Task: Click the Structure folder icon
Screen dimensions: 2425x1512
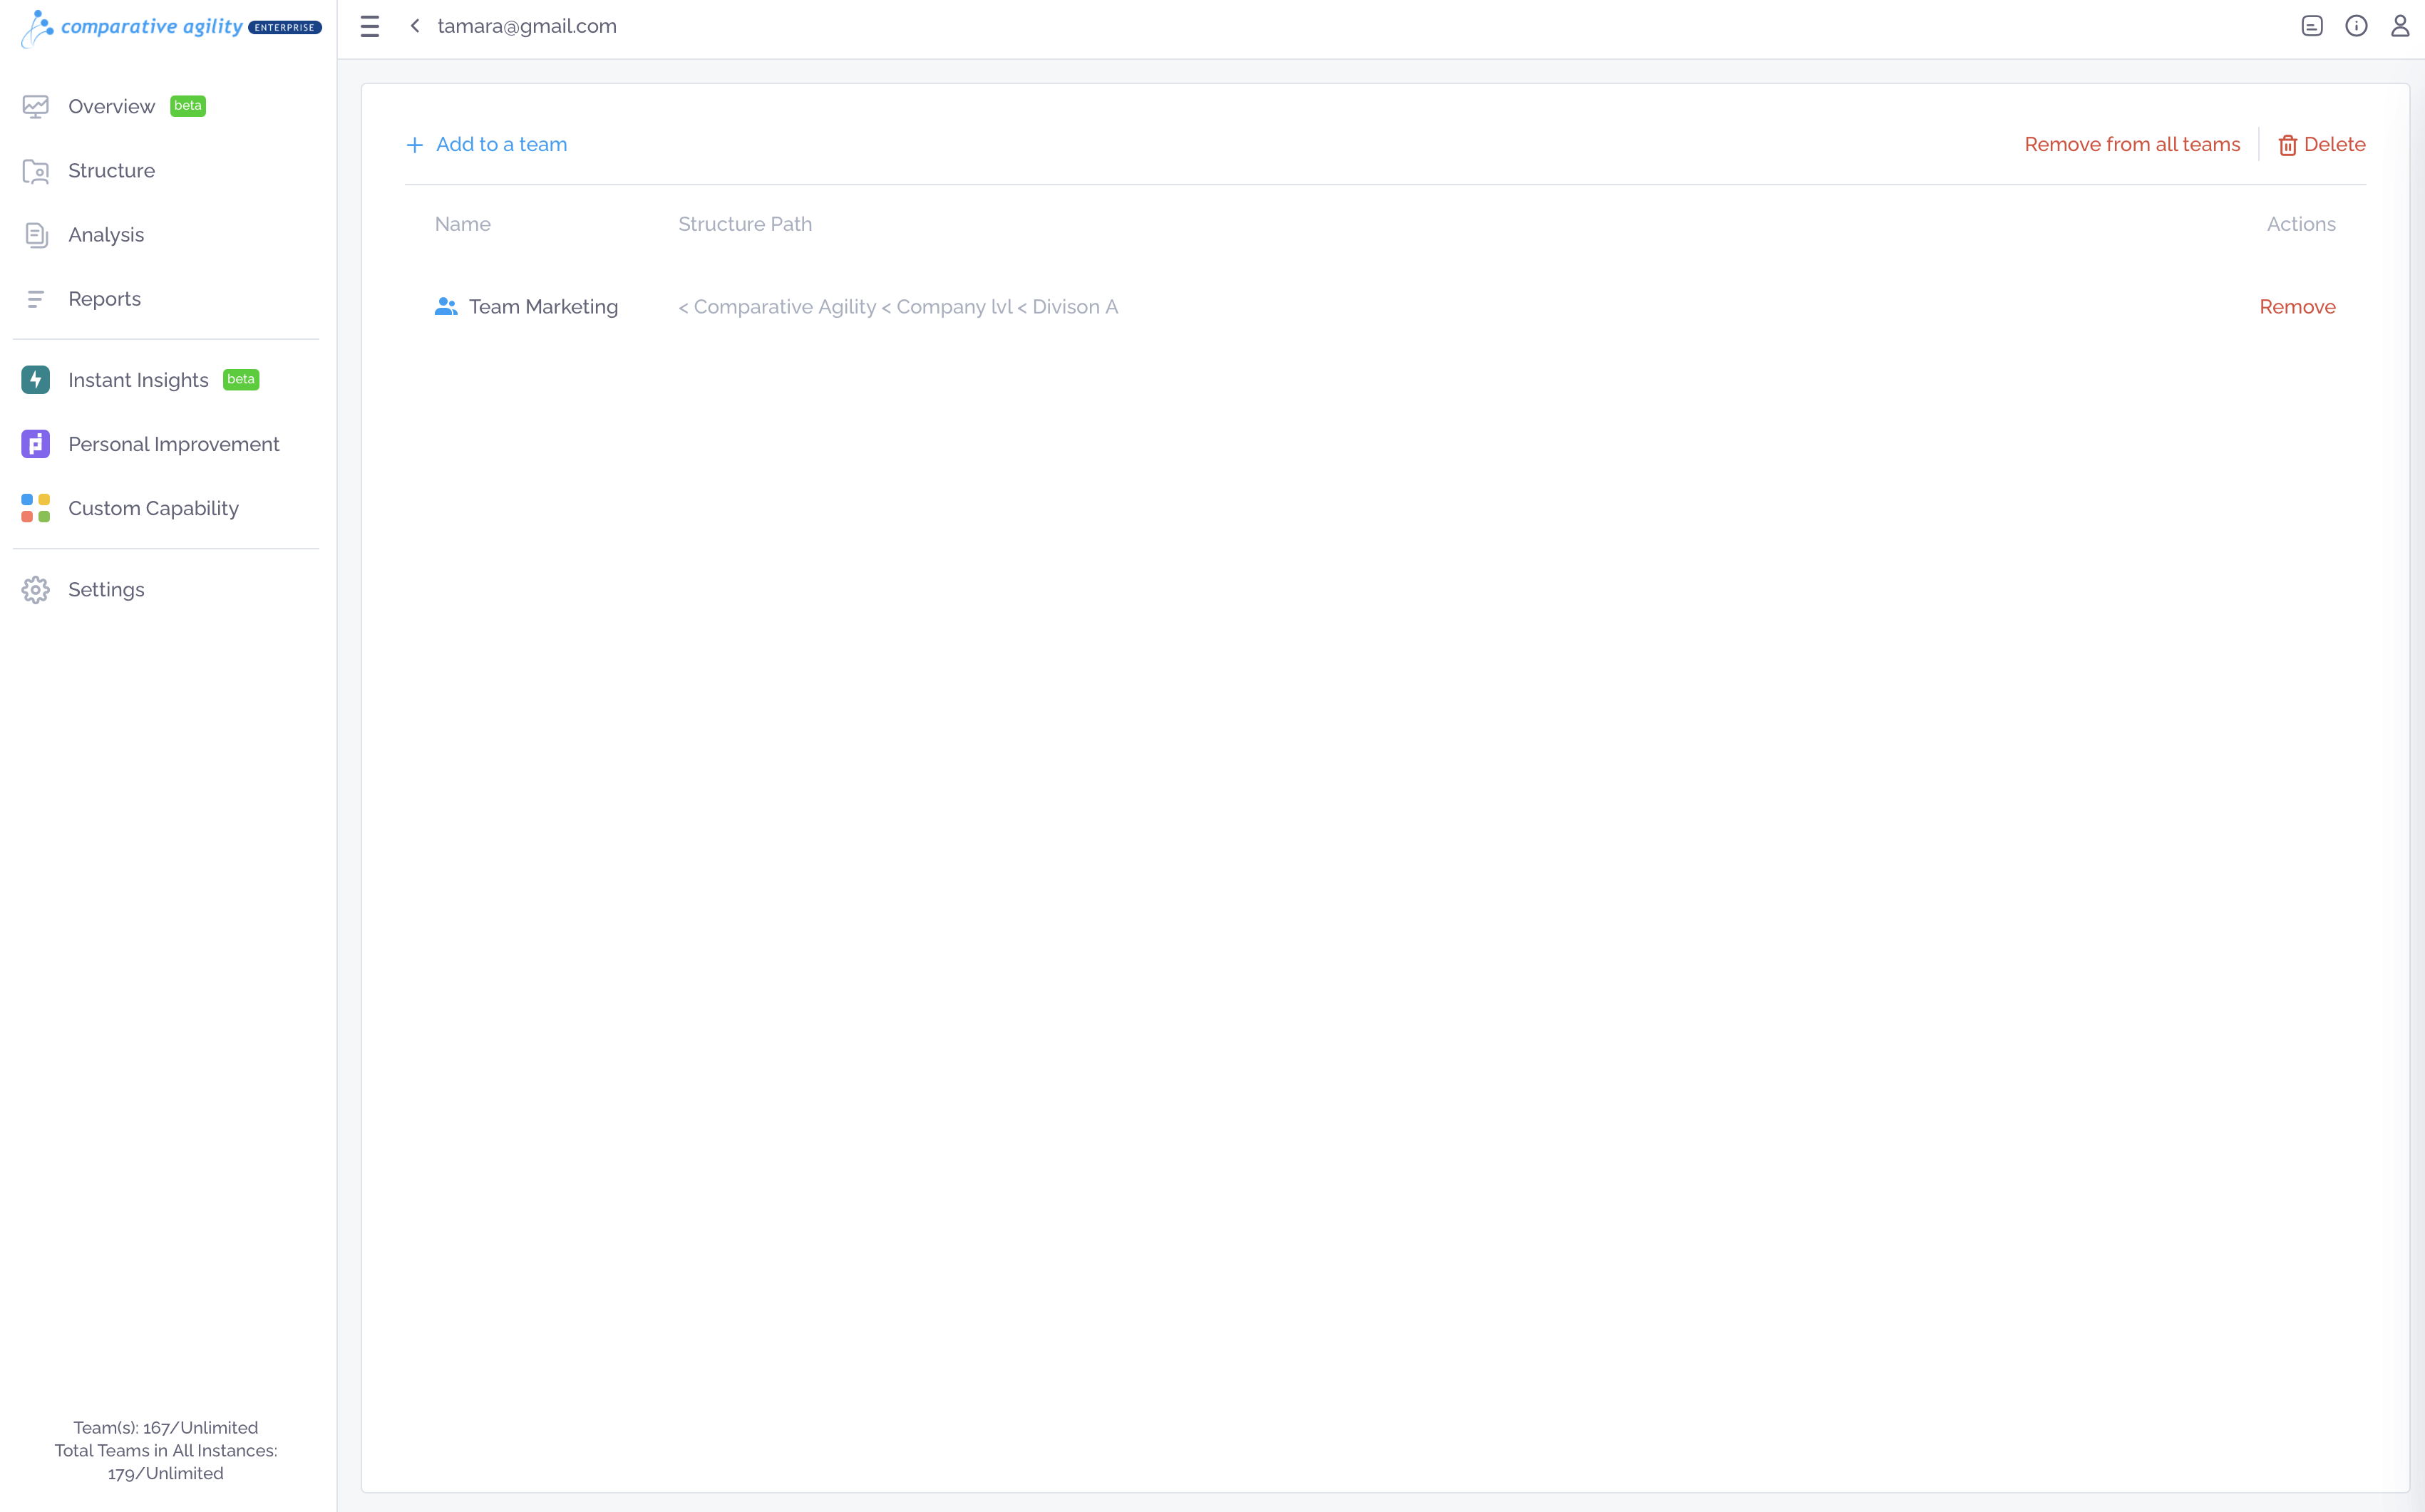Action: pos(36,171)
